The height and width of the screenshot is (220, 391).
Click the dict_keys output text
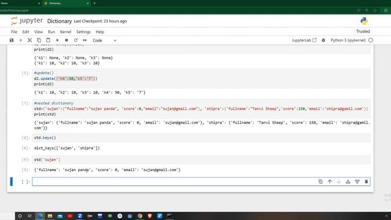[67, 148]
